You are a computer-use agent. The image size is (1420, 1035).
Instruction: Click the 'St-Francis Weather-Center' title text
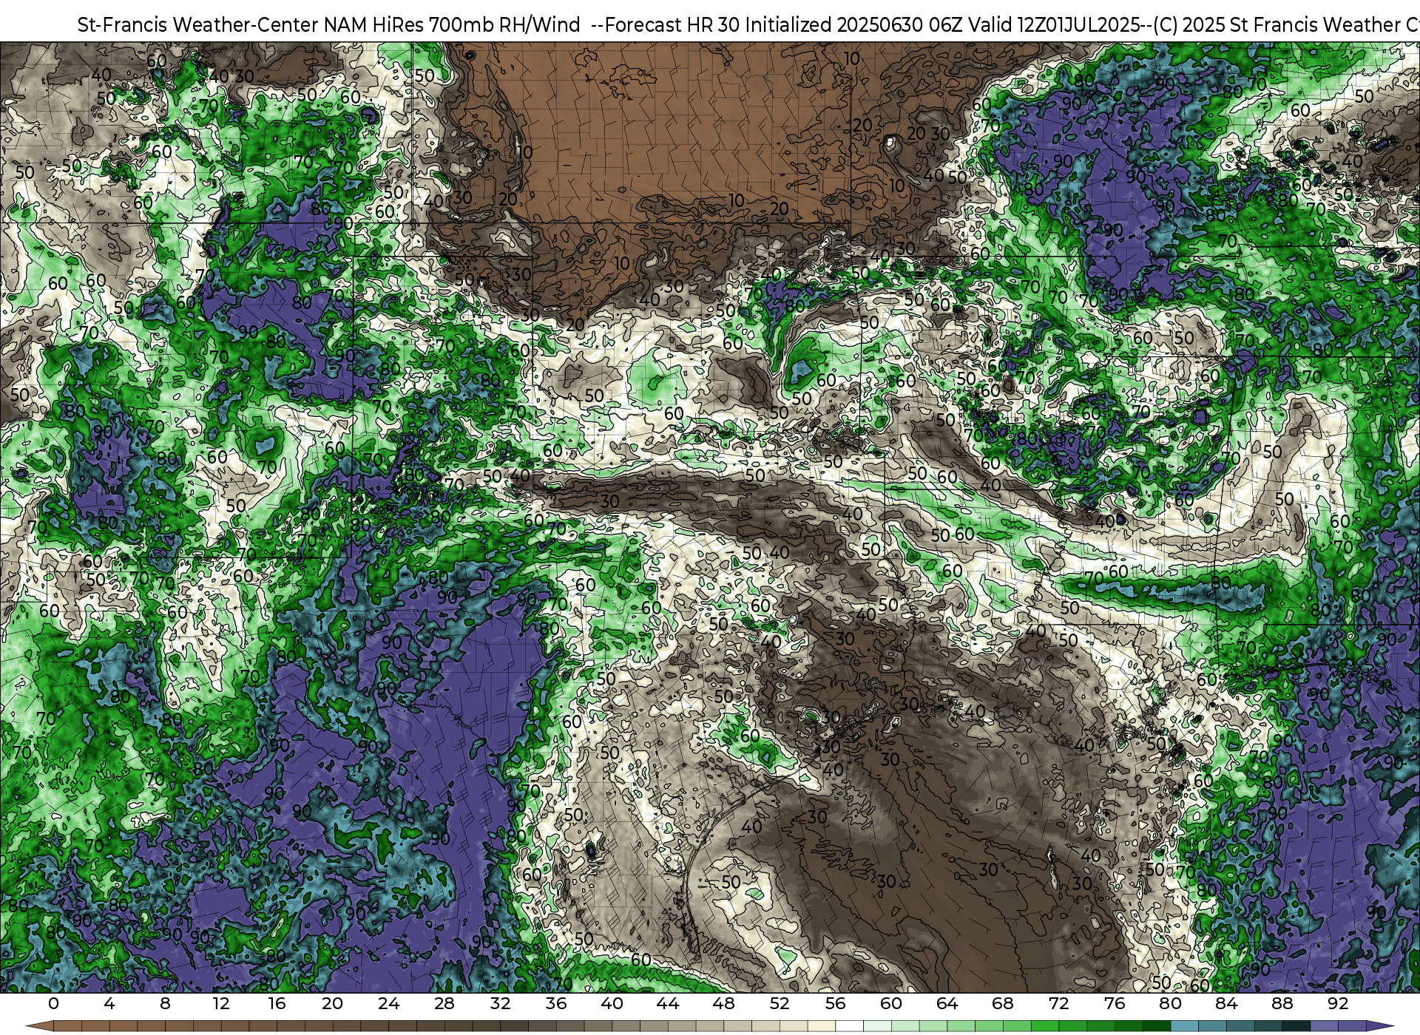(198, 24)
